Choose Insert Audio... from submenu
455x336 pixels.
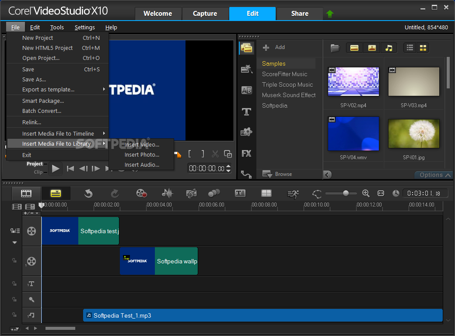pos(142,165)
